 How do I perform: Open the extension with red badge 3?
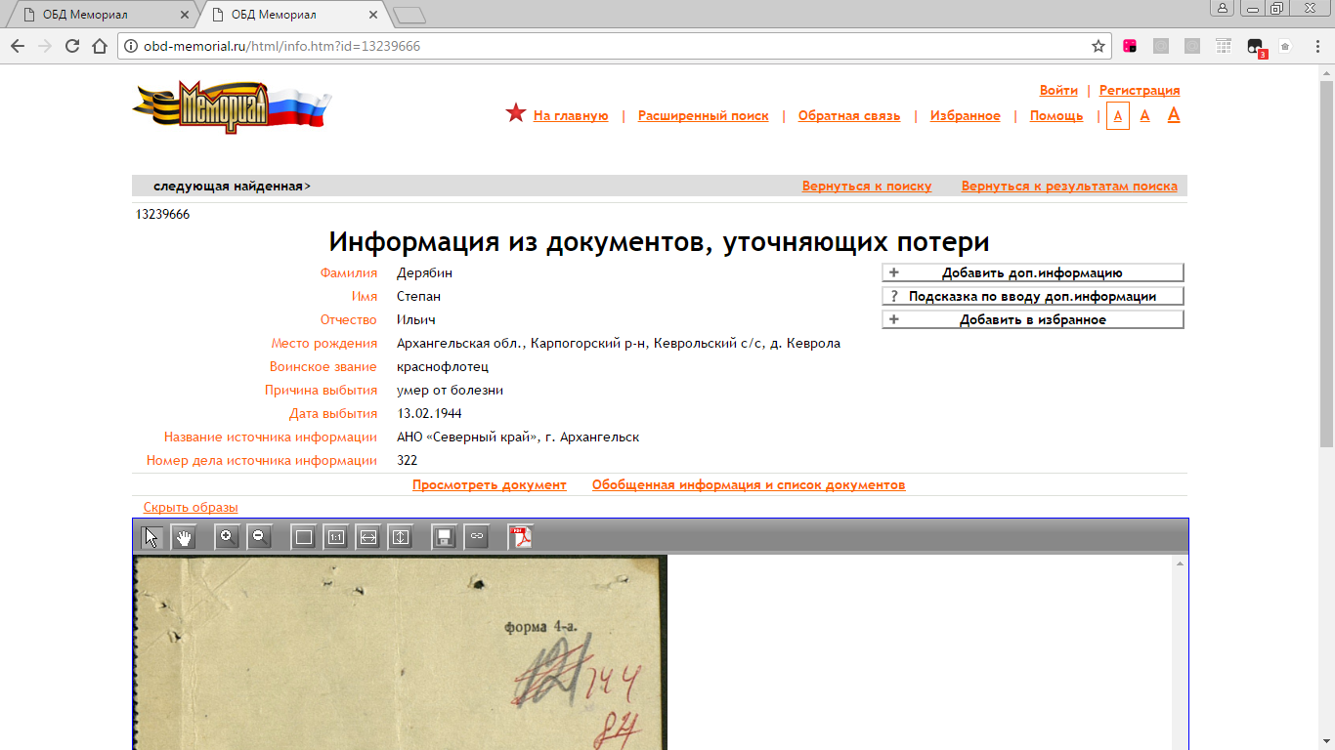point(1256,47)
